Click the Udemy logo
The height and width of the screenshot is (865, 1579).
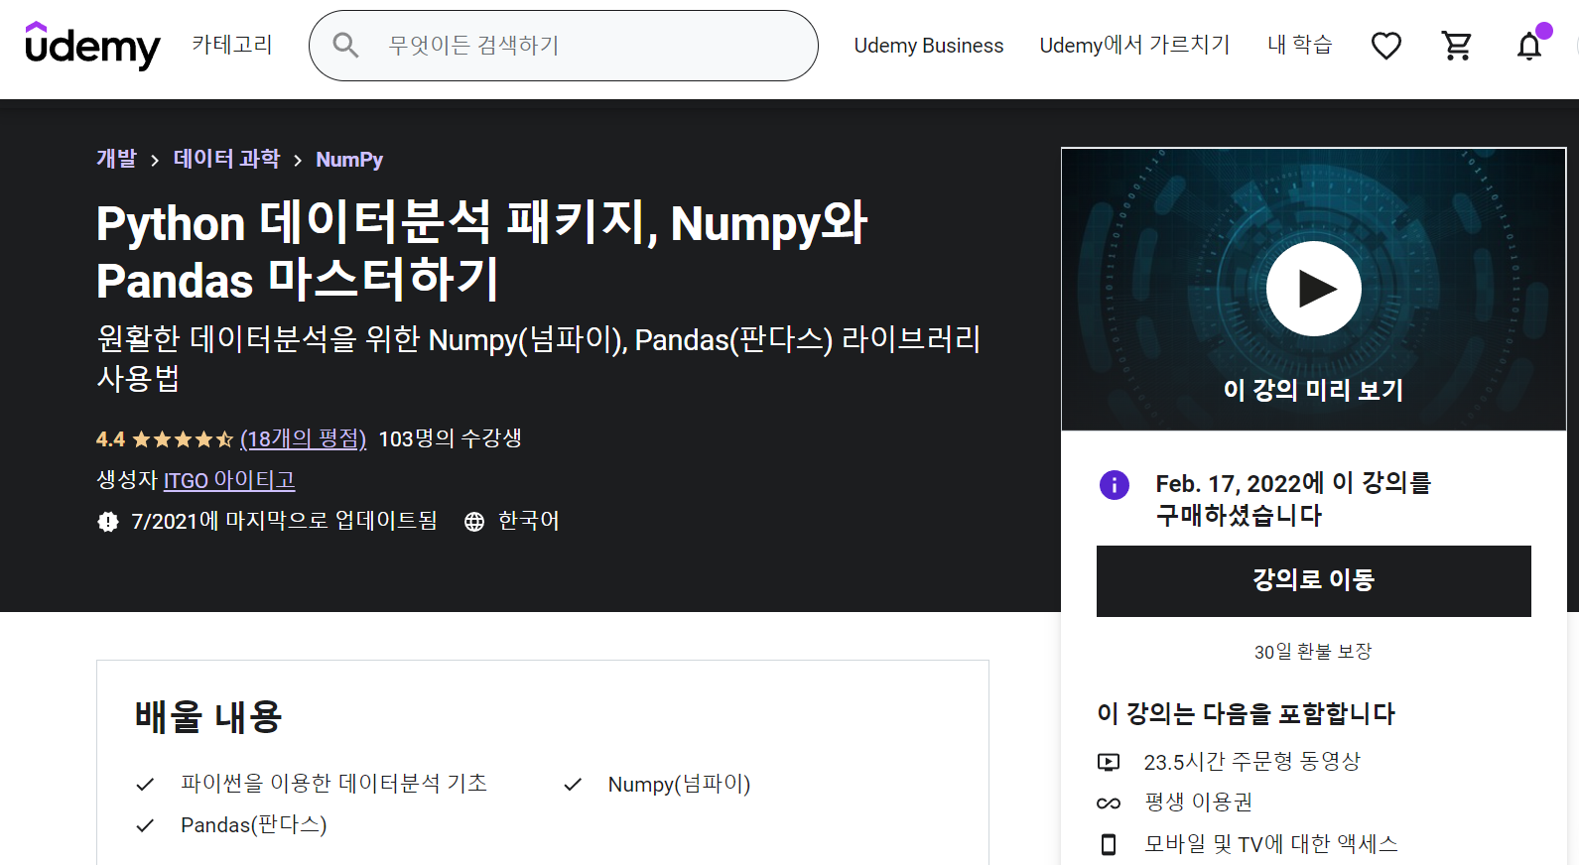pyautogui.click(x=92, y=46)
